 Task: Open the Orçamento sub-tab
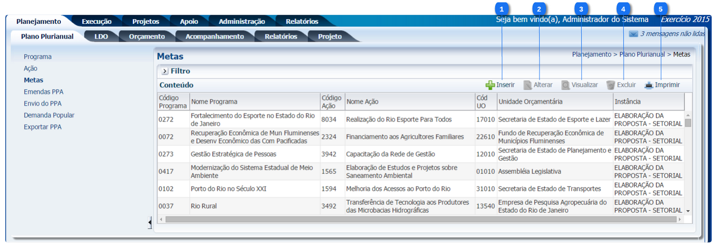point(147,36)
